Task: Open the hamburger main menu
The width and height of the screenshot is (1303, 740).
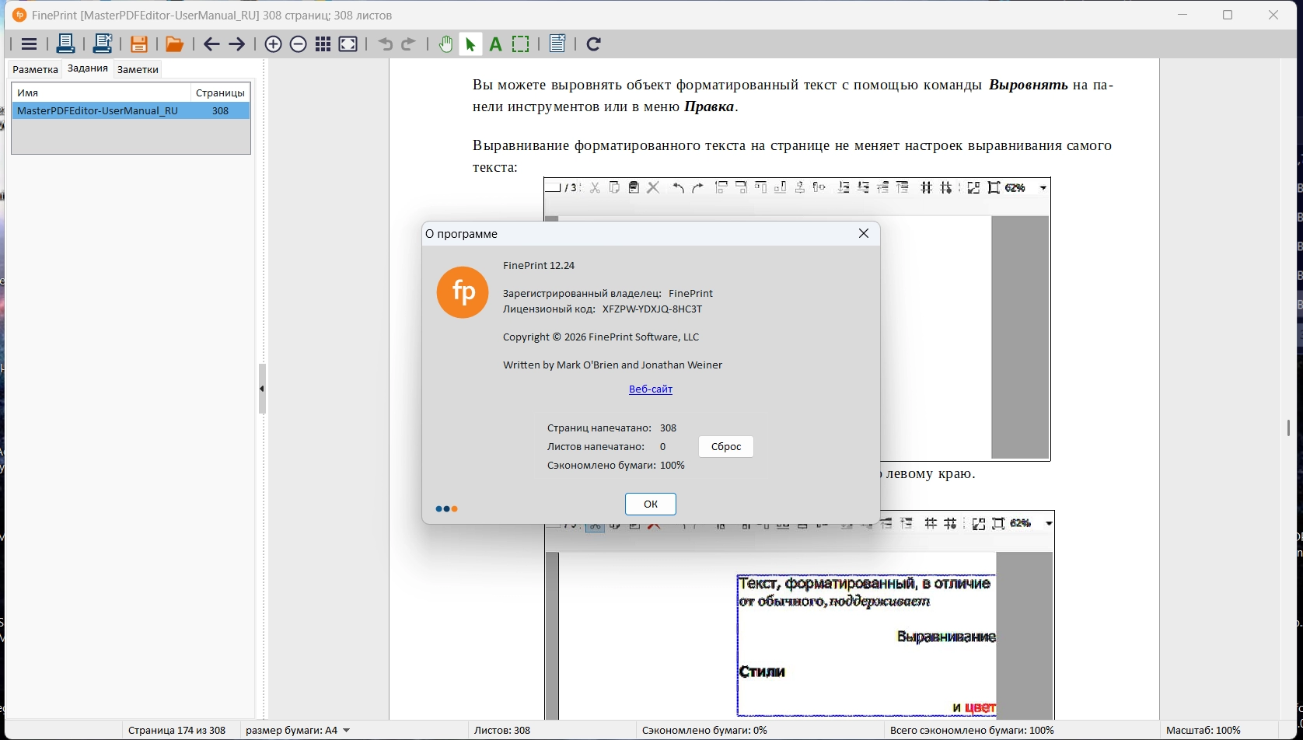Action: tap(29, 44)
